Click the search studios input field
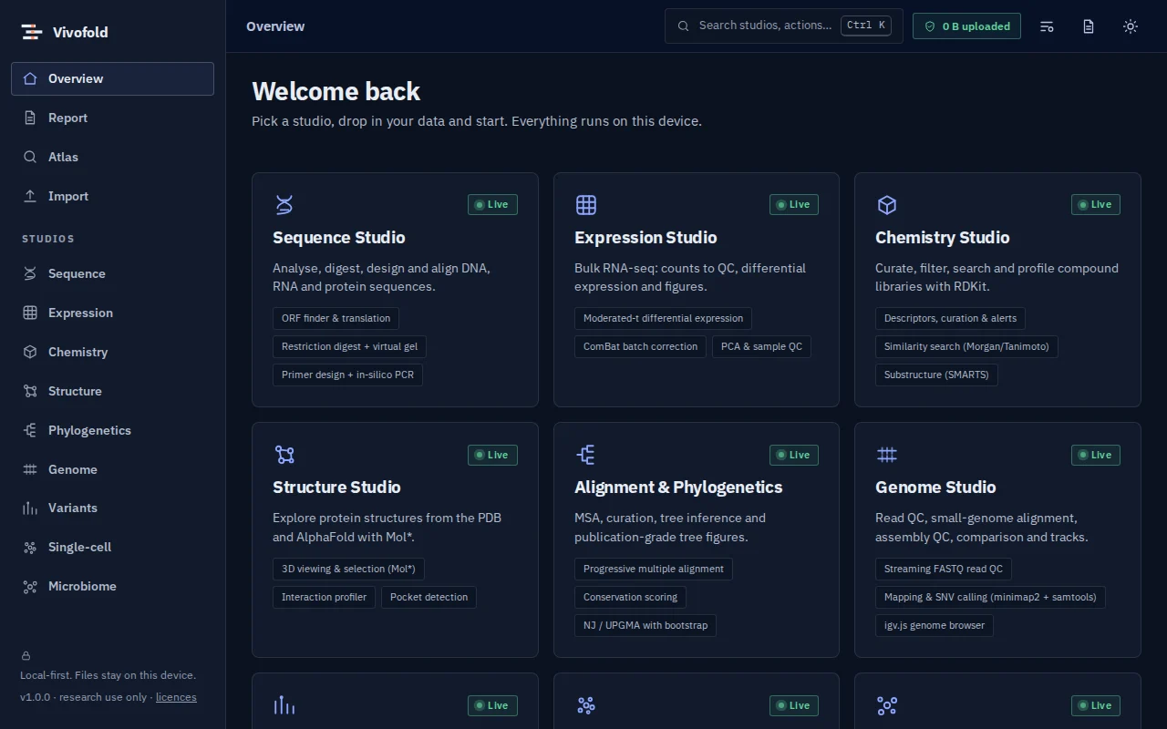The height and width of the screenshot is (729, 1167). [x=784, y=26]
